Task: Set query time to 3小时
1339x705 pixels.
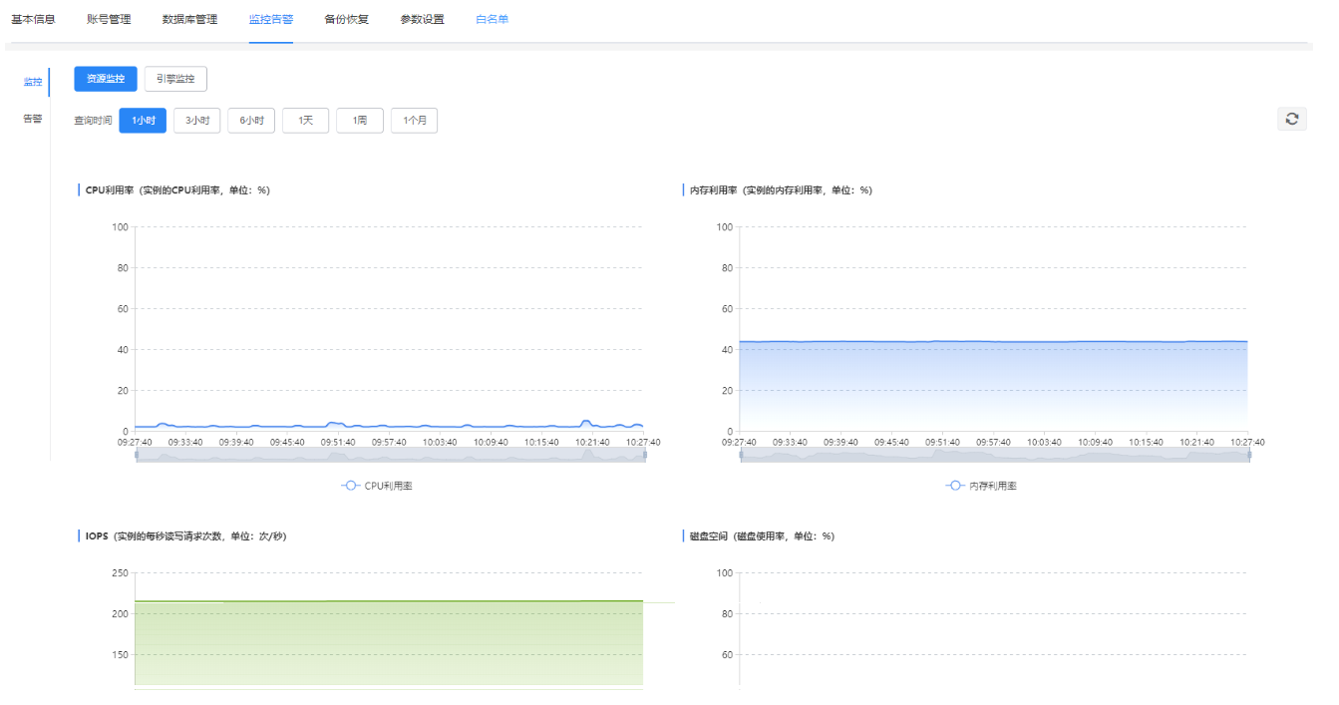Action: click(x=197, y=121)
